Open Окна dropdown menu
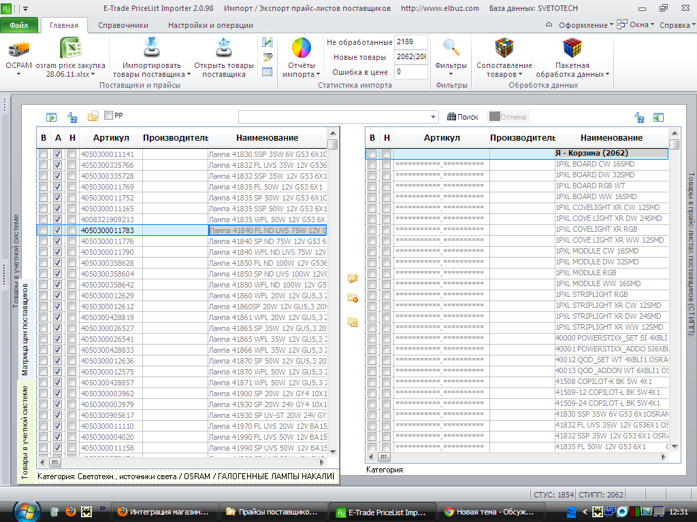Screen dimensions: 697x522 (635, 25)
